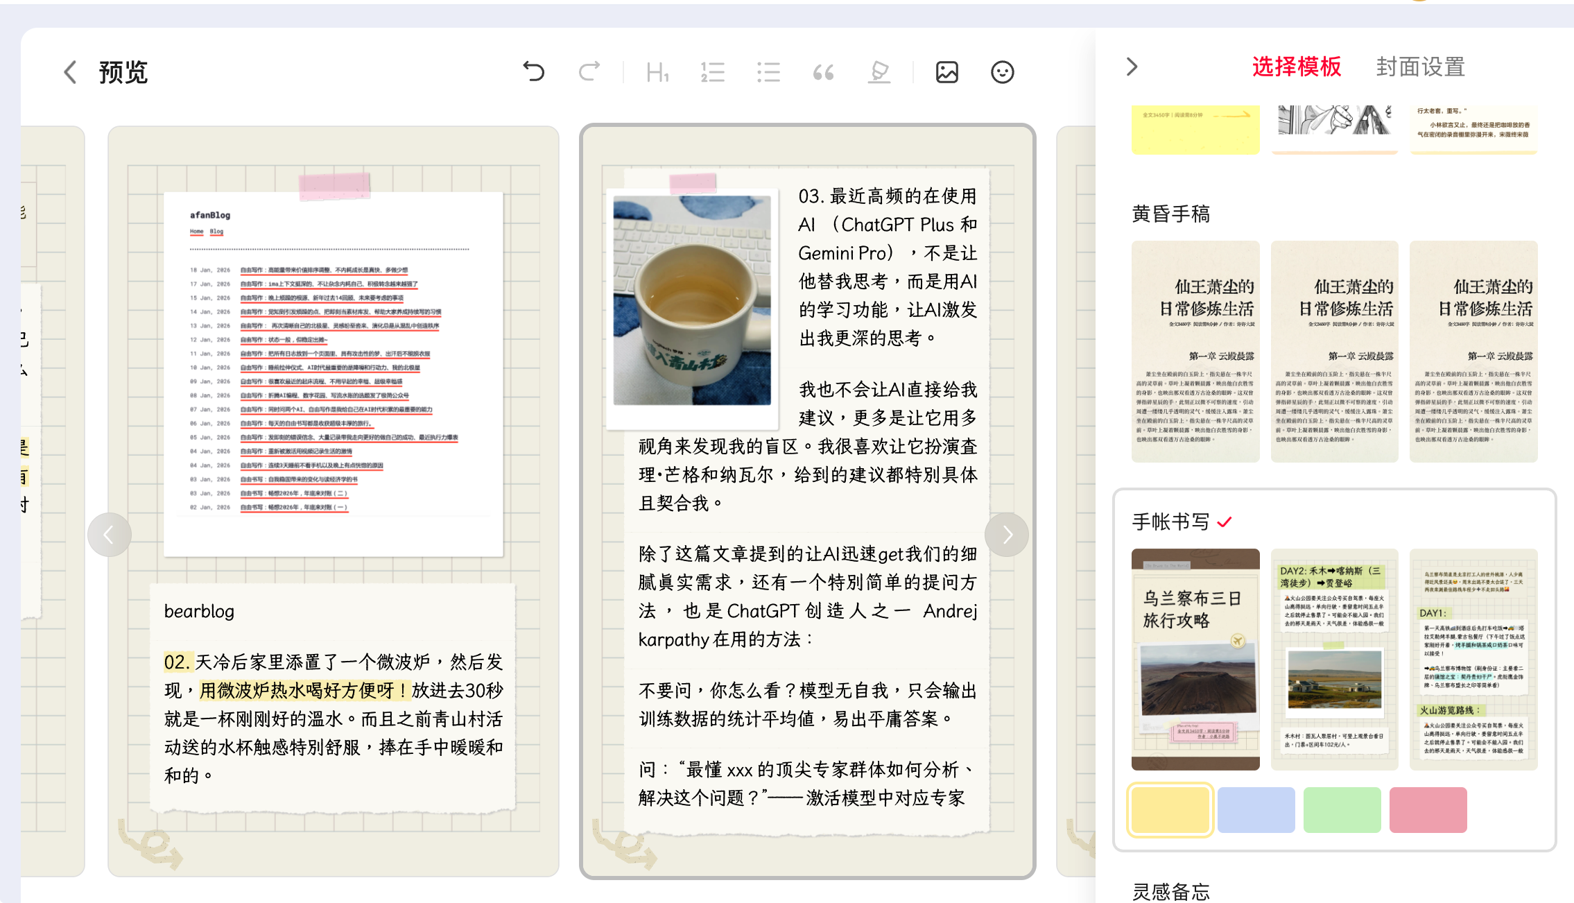The height and width of the screenshot is (903, 1574).
Task: Open the 封面设置 tab
Action: click(x=1420, y=67)
